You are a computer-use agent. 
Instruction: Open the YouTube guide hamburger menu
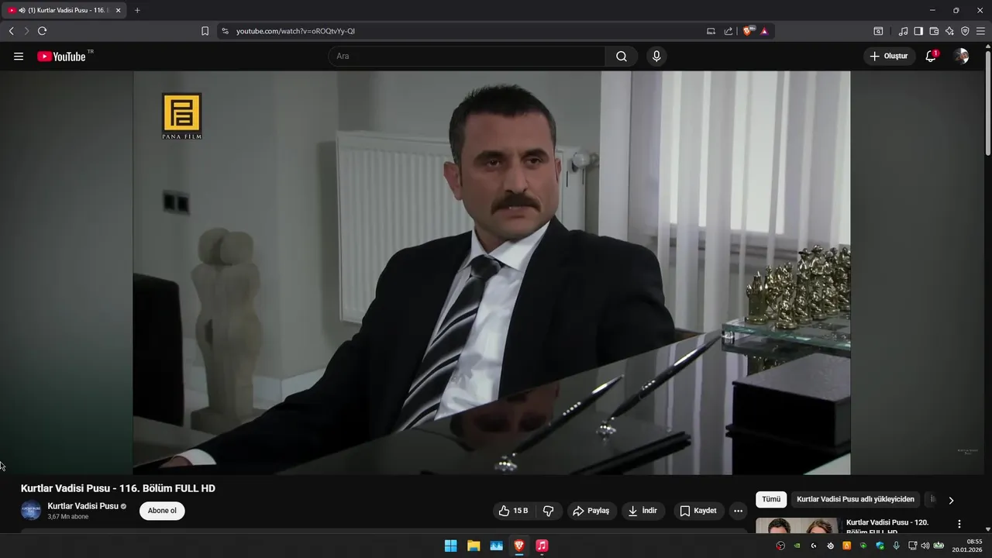[19, 57]
